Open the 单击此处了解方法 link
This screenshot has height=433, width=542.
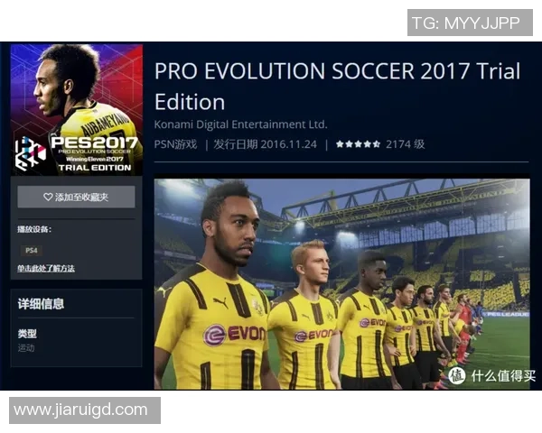pos(46,268)
